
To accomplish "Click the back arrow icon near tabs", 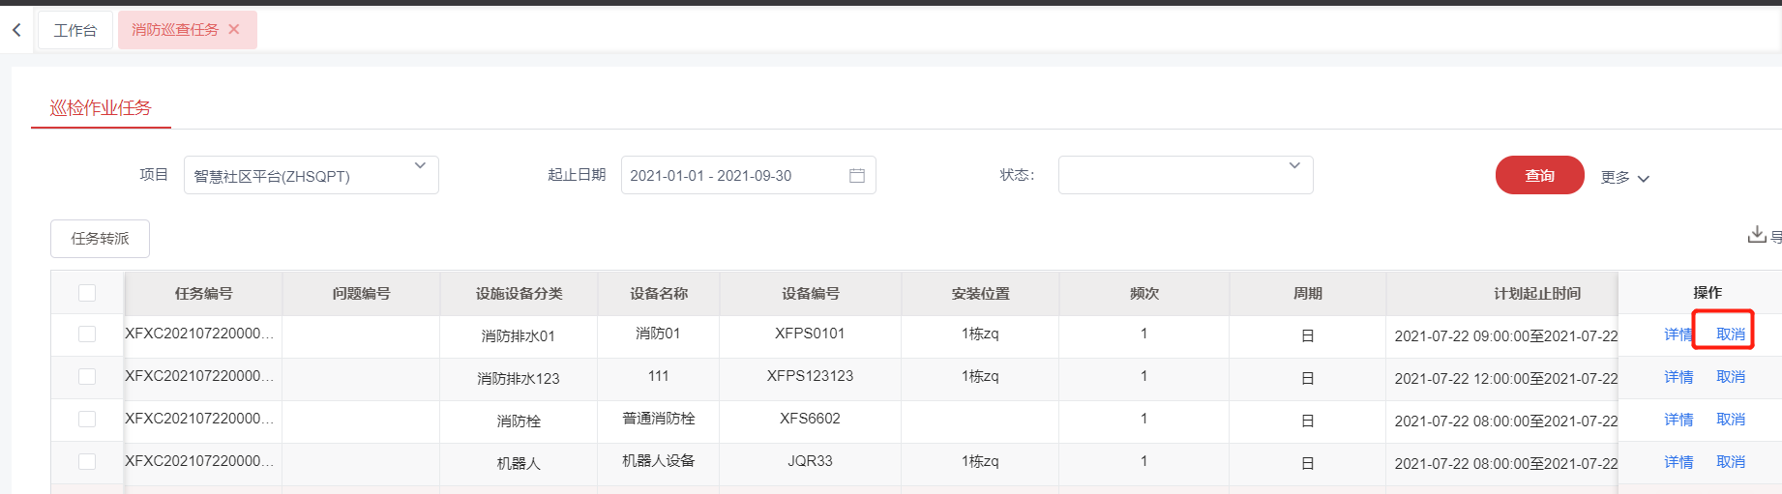I will point(16,30).
